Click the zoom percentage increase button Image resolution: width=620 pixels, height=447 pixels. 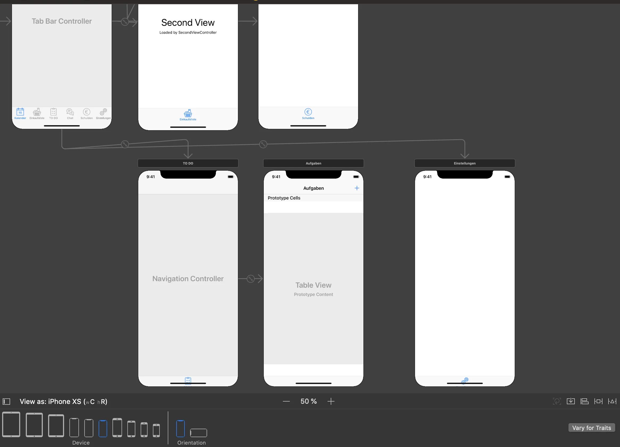coord(332,401)
